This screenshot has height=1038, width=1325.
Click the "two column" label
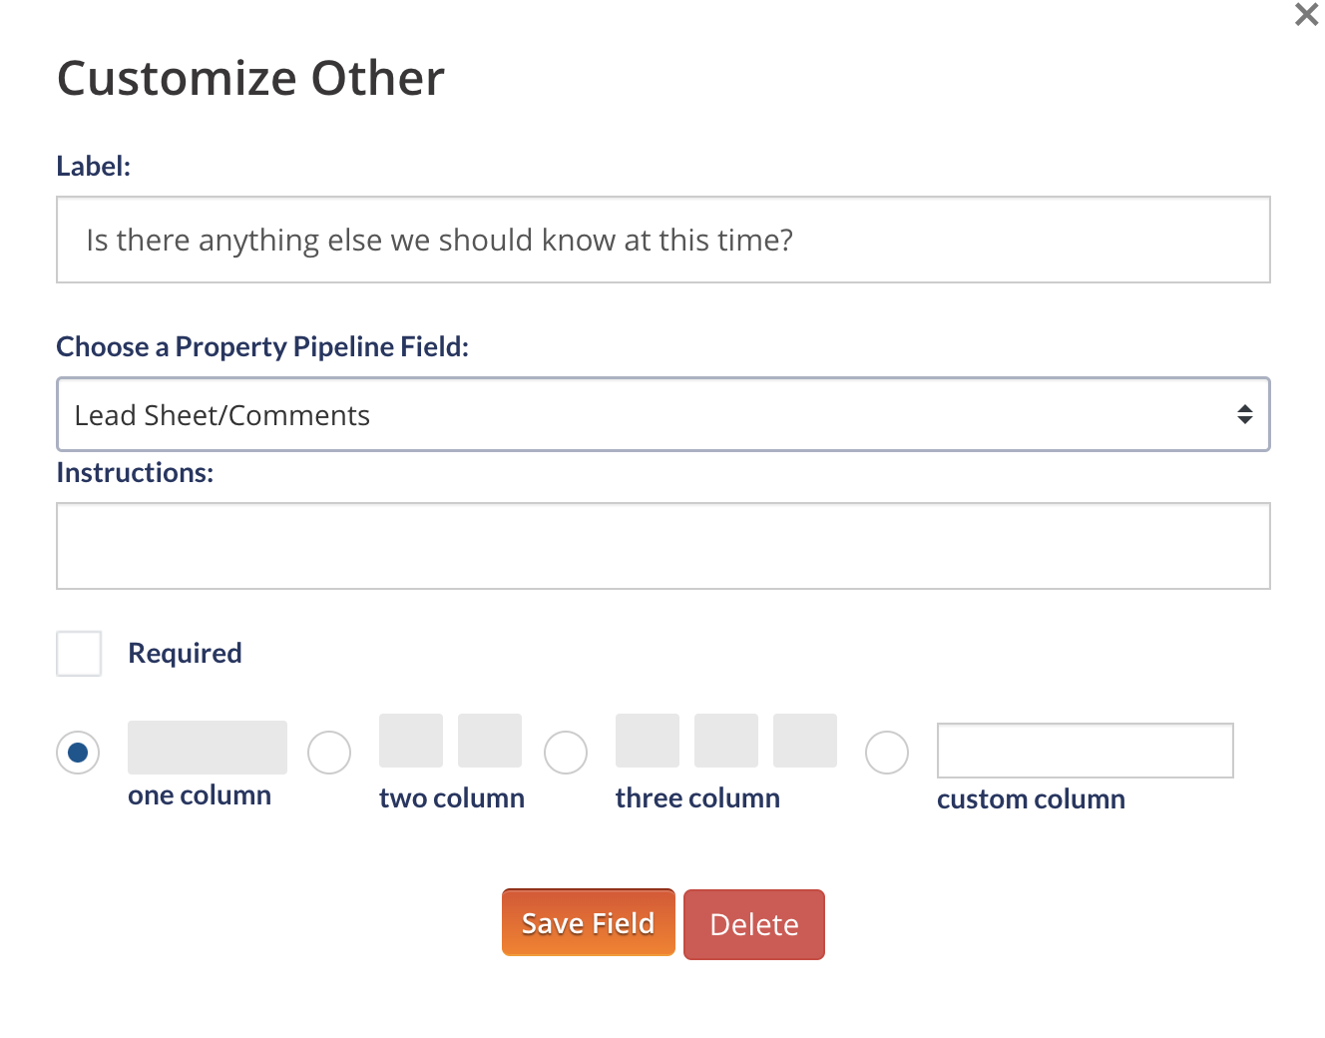point(451,798)
